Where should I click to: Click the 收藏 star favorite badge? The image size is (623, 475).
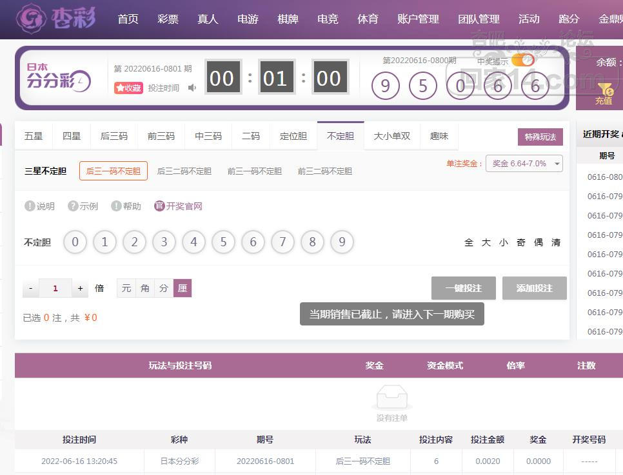click(128, 88)
